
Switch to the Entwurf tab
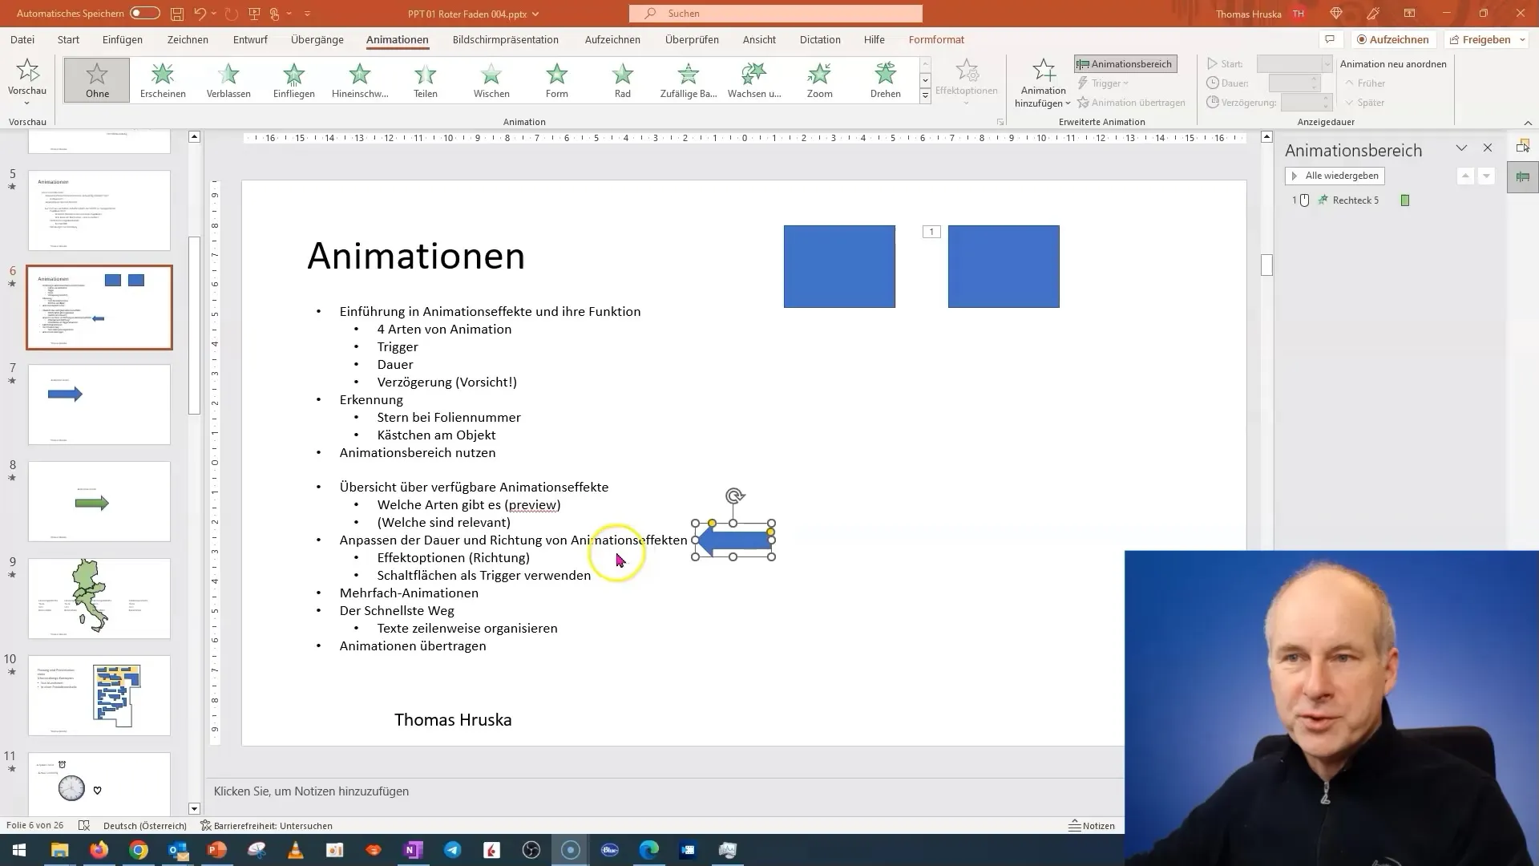250,39
